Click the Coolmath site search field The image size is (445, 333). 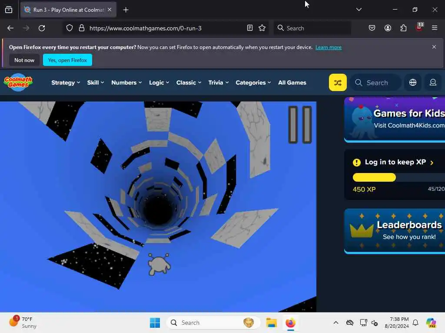(376, 82)
